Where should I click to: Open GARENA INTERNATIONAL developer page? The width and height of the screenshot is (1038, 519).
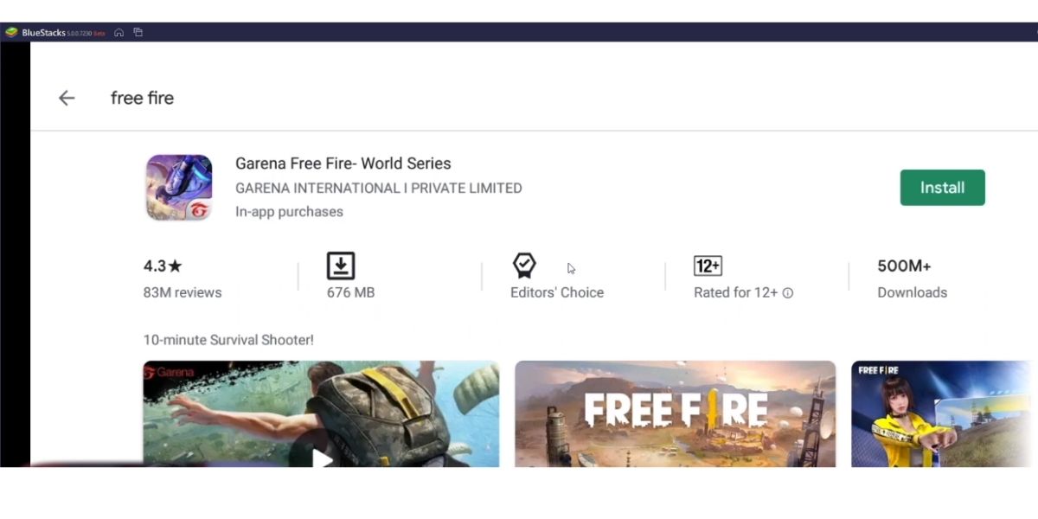point(378,188)
